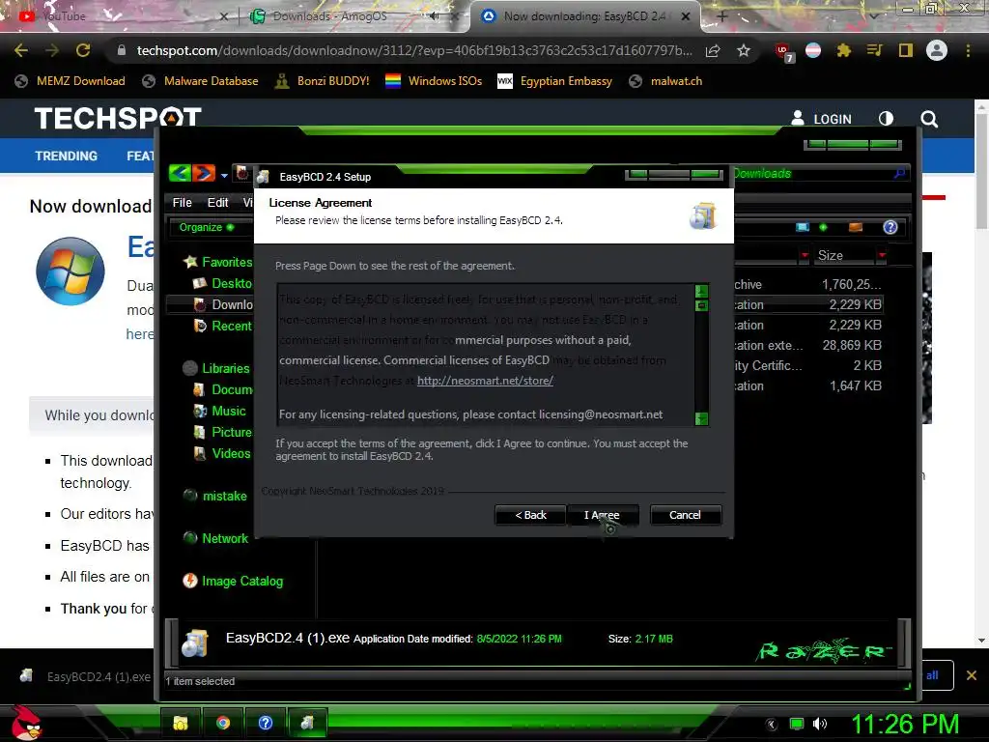The image size is (989, 742).
Task: Share this page icon in address bar
Action: (713, 50)
